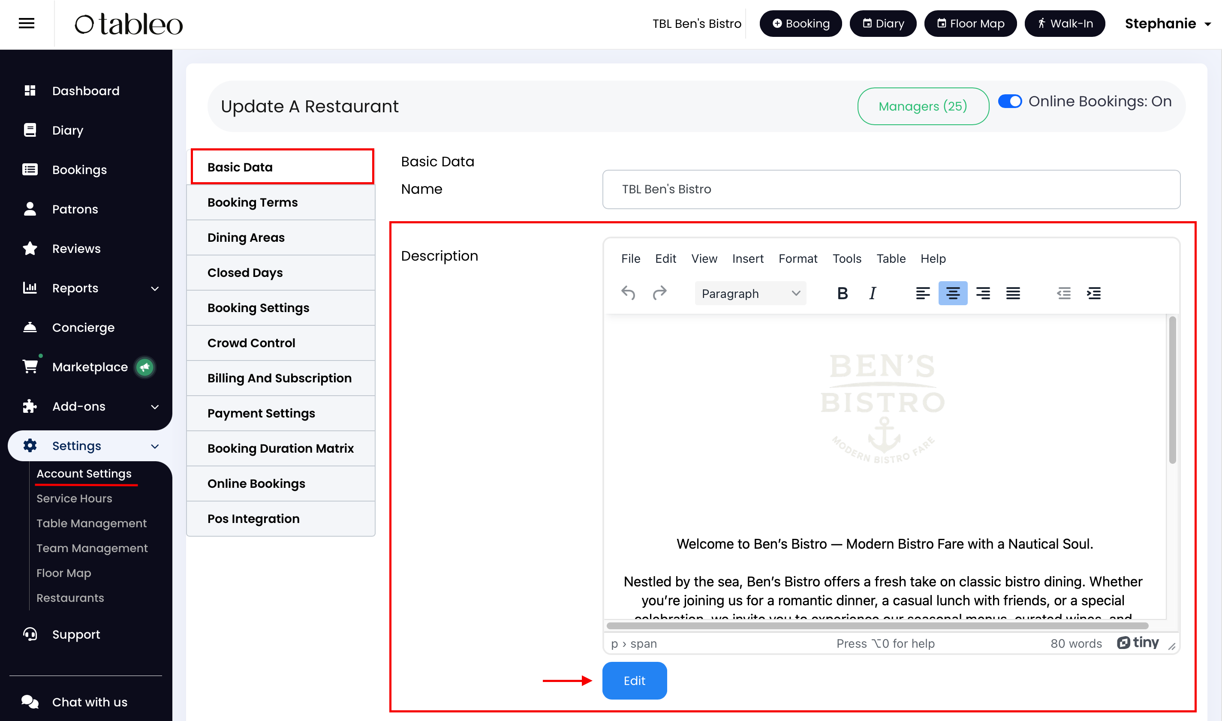Click the undo arrow in editor toolbar
Viewport: 1222px width, 721px height.
click(628, 293)
